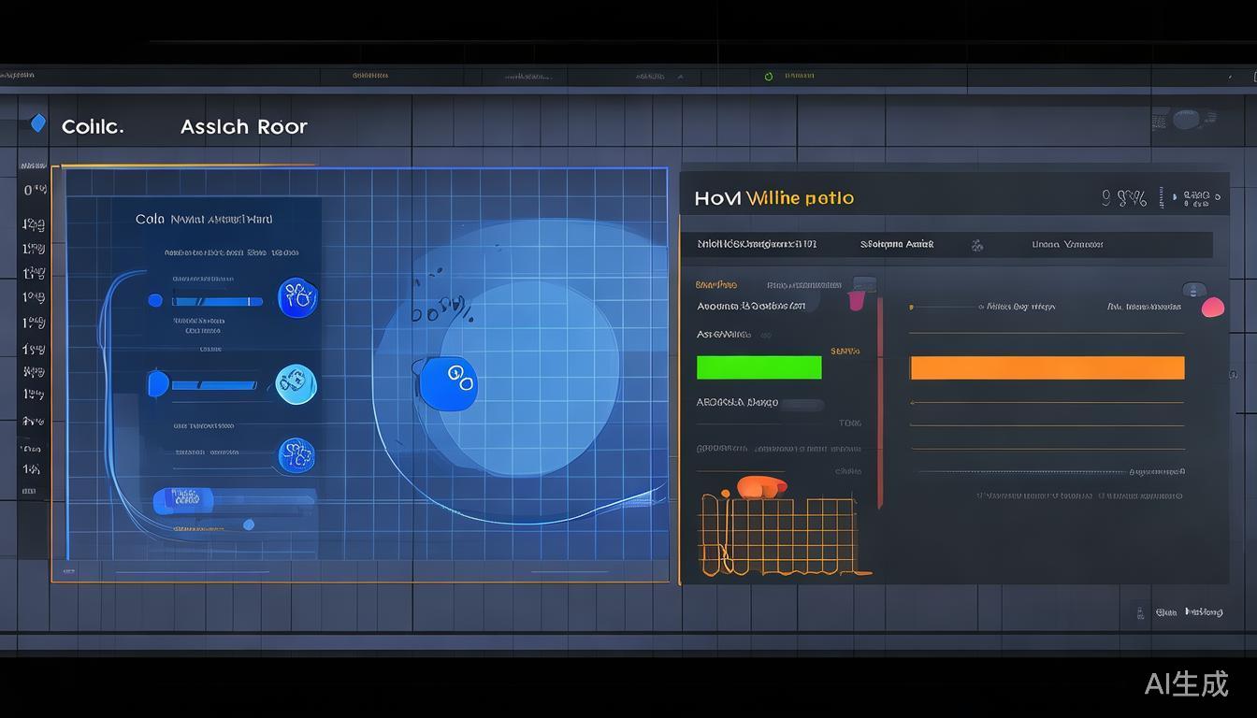This screenshot has height=718, width=1257.
Task: Click the green status indicator in the top bar
Action: 769,77
